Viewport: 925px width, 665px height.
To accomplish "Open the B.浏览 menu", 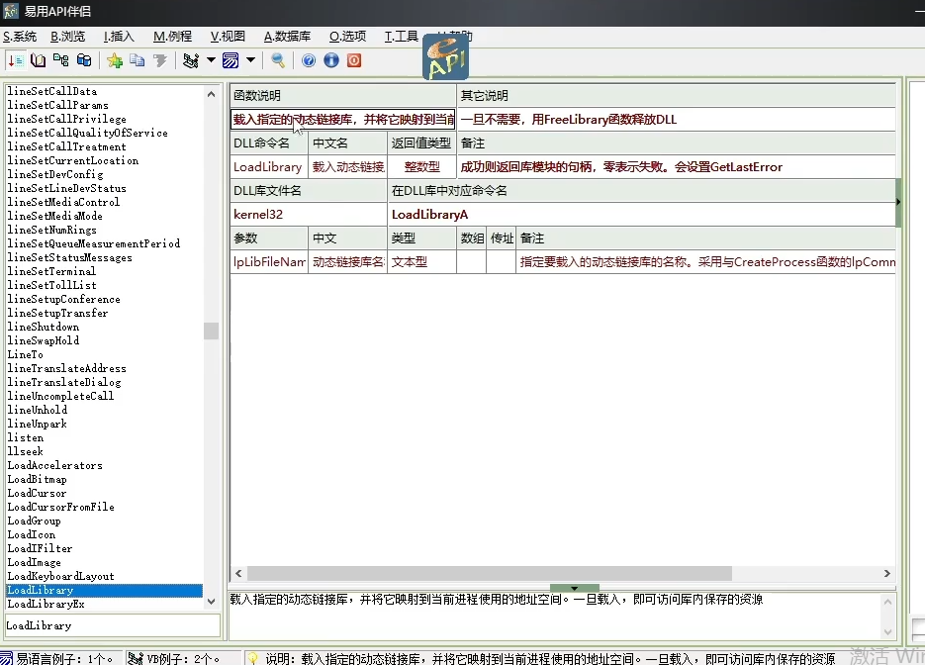I will click(x=68, y=37).
